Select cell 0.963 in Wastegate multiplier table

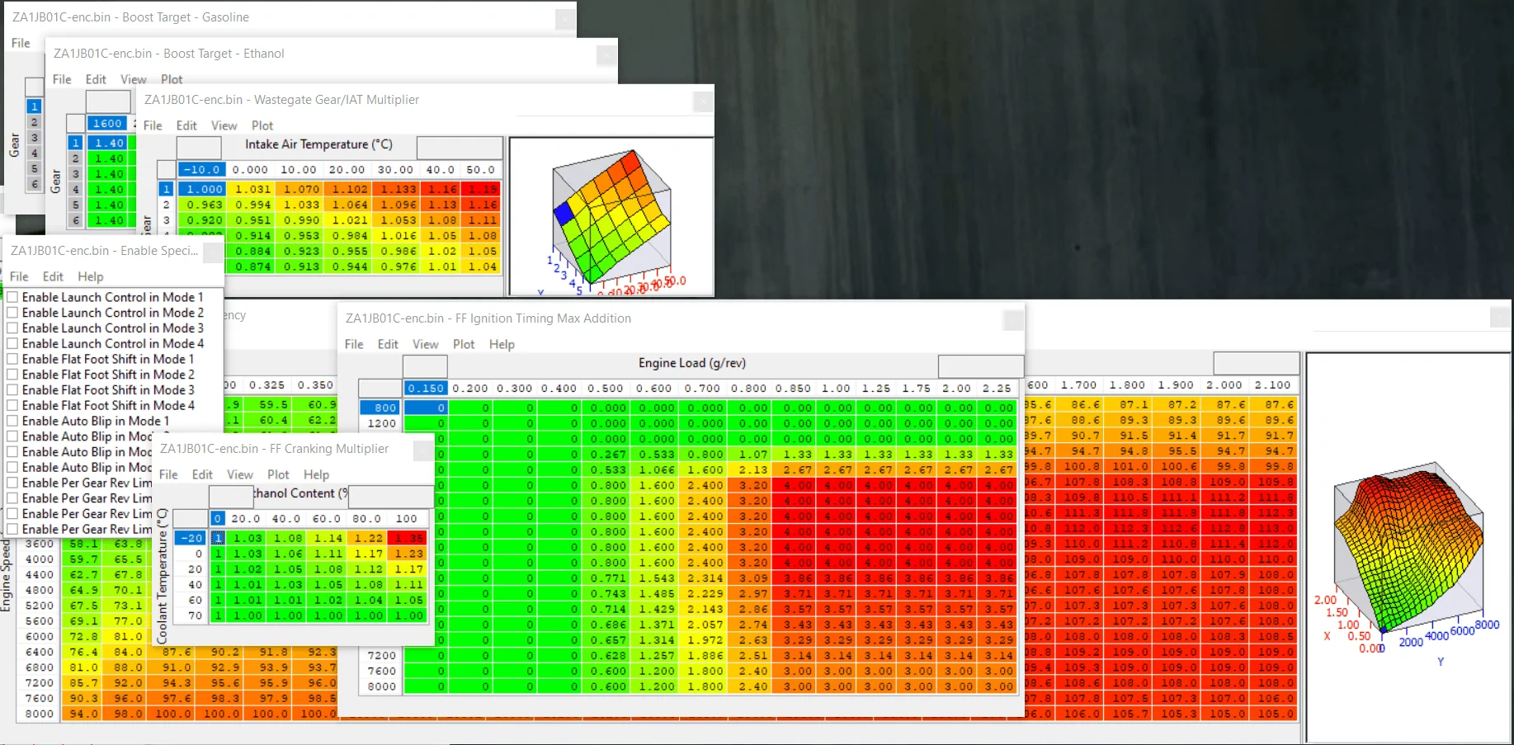(202, 205)
